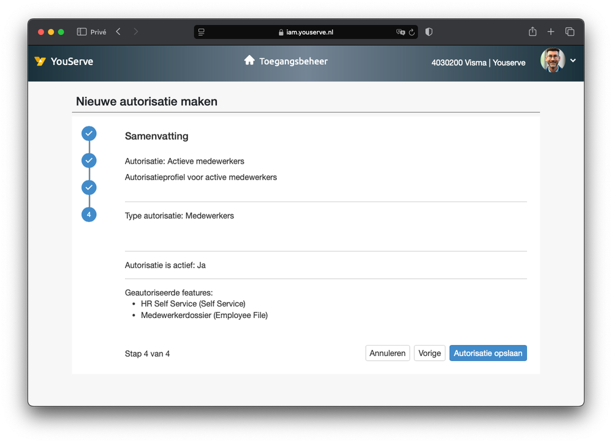612x443 pixels.
Task: Open the Share menu in Safari
Action: point(532,32)
